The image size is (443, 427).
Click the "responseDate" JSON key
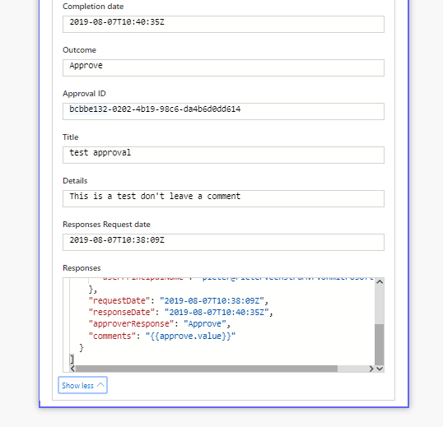[122, 313]
